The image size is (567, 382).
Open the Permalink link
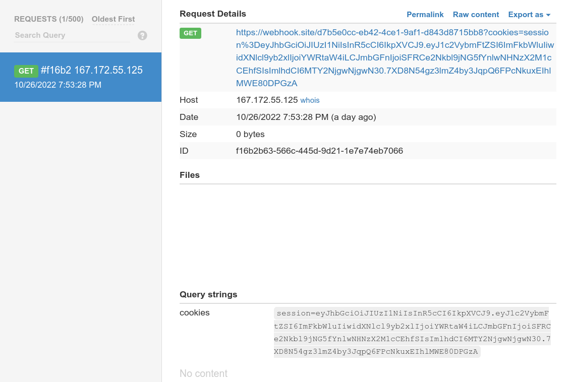click(425, 15)
